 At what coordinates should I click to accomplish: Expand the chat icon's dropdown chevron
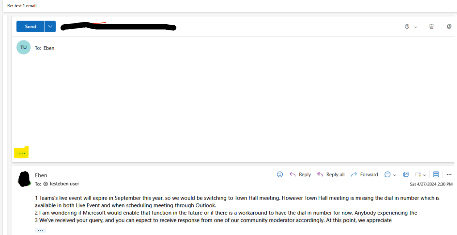(394, 175)
